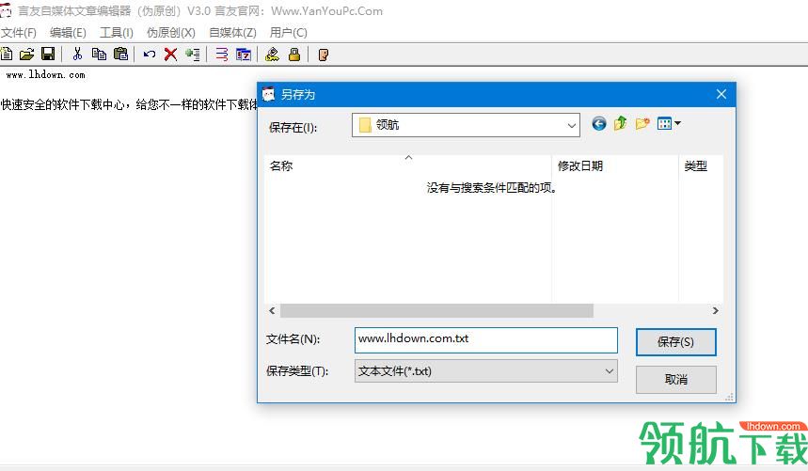
Task: Sort by the 名称 column header
Action: tap(407, 165)
